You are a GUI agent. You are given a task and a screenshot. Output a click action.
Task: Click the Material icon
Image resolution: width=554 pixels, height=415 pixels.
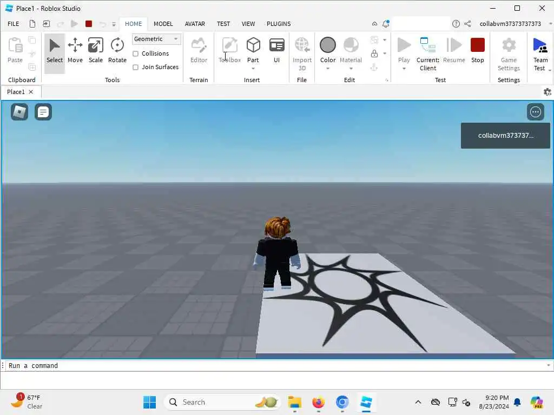click(x=351, y=45)
